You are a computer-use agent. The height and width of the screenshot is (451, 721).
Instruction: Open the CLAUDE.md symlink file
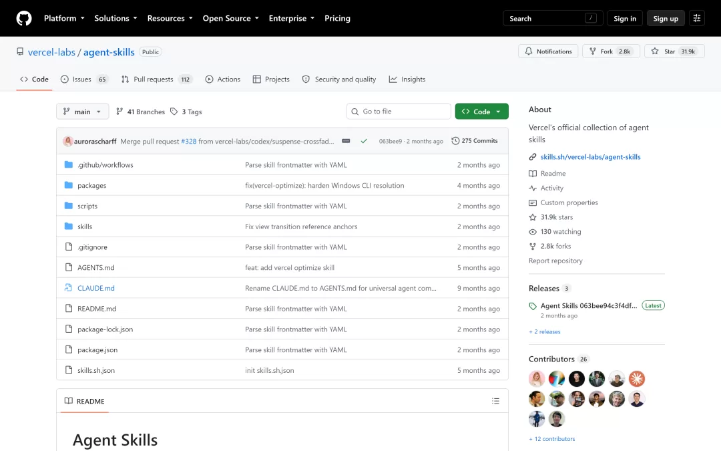coord(96,288)
